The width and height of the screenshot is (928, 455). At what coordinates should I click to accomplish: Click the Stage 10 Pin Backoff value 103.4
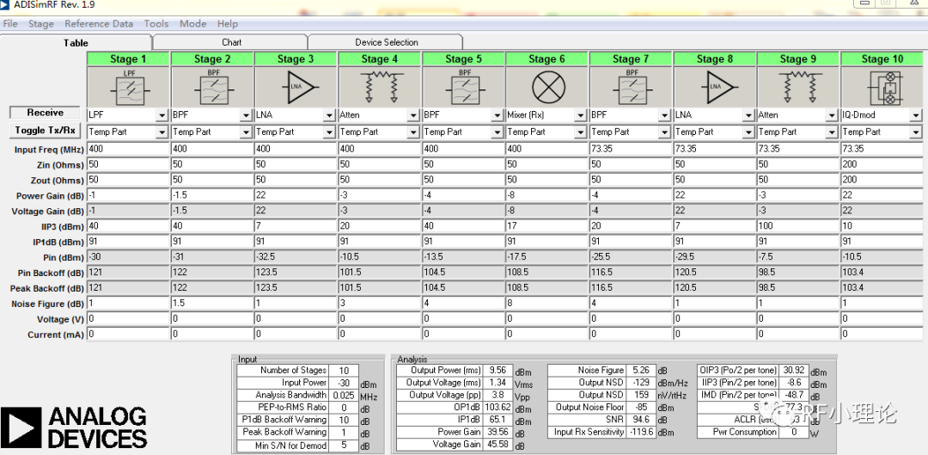[x=882, y=273]
